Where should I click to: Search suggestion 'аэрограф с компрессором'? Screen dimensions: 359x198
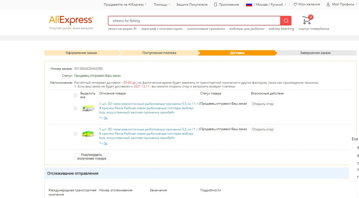(162, 29)
